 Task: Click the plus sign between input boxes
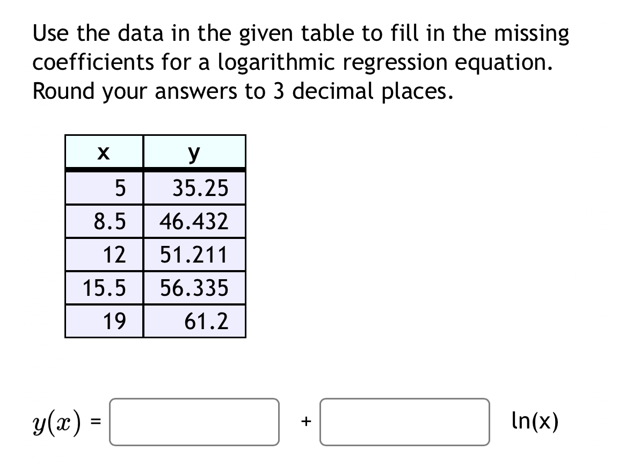coord(305,422)
